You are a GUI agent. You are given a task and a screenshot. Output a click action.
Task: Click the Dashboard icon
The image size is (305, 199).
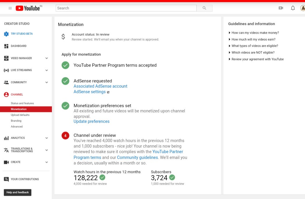(x=6, y=46)
